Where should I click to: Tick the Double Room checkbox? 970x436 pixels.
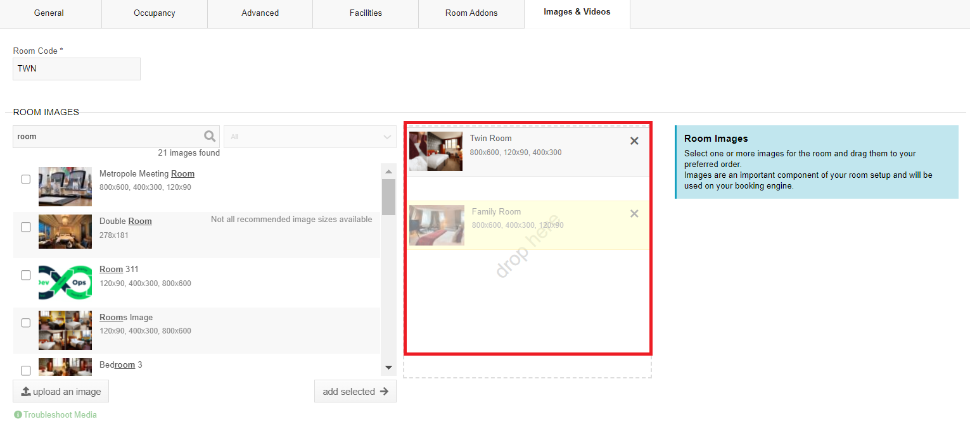coord(26,227)
